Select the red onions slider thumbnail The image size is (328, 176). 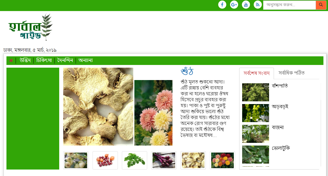105,160
